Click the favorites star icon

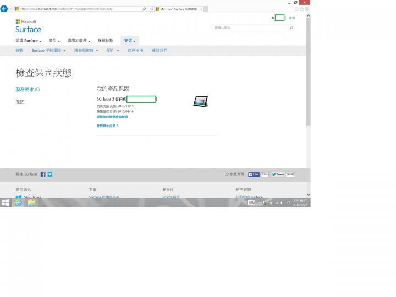[x=302, y=9]
